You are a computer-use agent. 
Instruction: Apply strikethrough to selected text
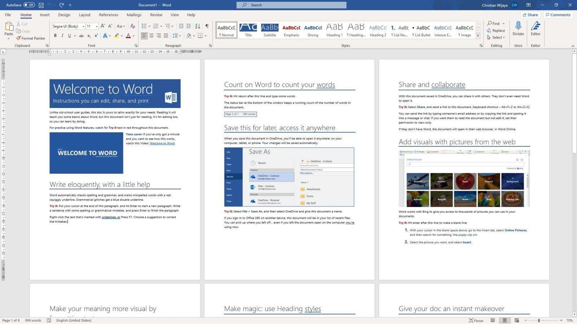82,36
